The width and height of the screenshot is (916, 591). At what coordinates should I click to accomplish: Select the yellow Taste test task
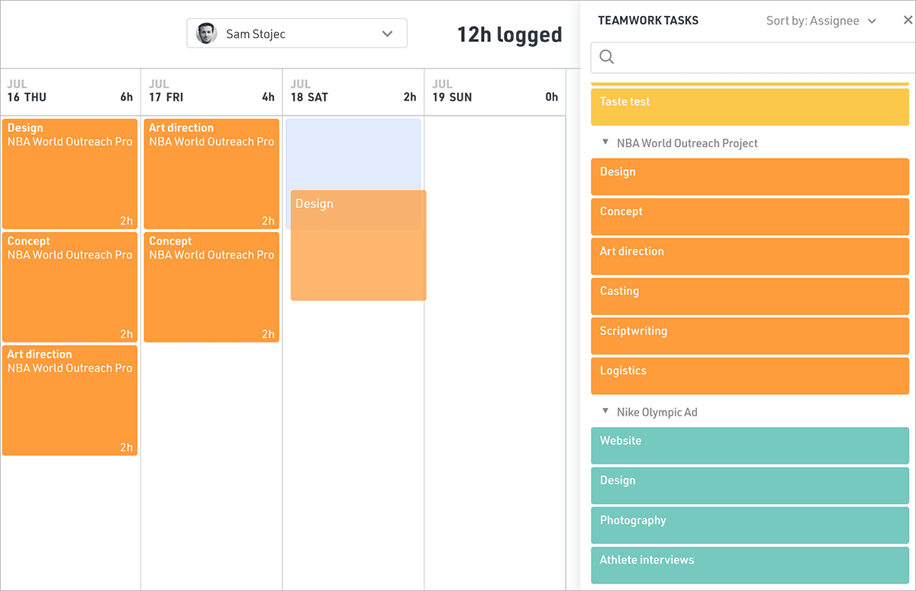pos(750,107)
